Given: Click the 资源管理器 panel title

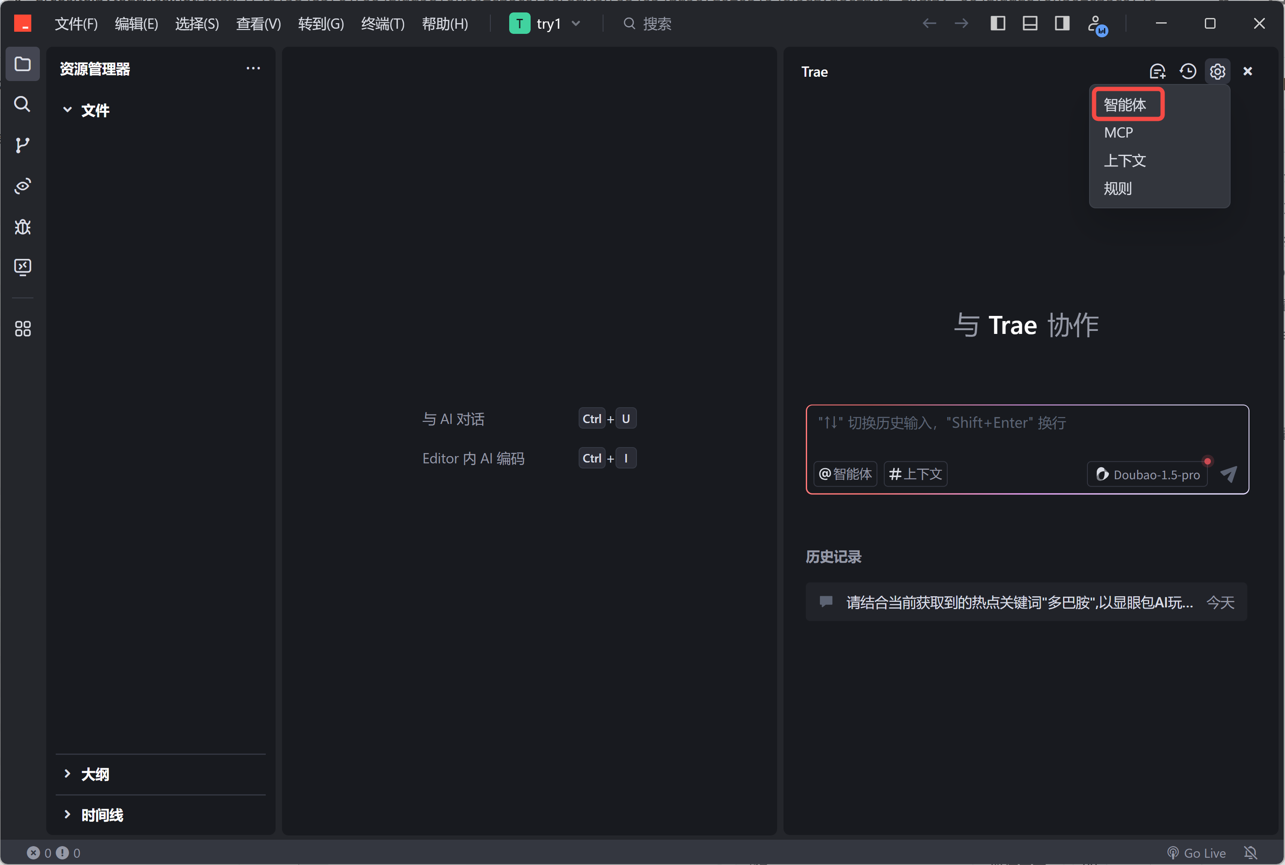Looking at the screenshot, I should (x=95, y=69).
